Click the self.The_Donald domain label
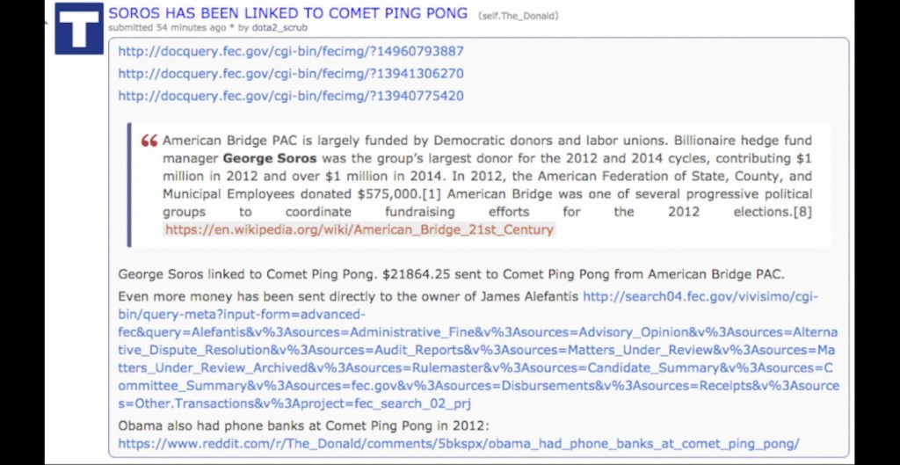Image resolution: width=900 pixels, height=465 pixels. click(x=519, y=16)
